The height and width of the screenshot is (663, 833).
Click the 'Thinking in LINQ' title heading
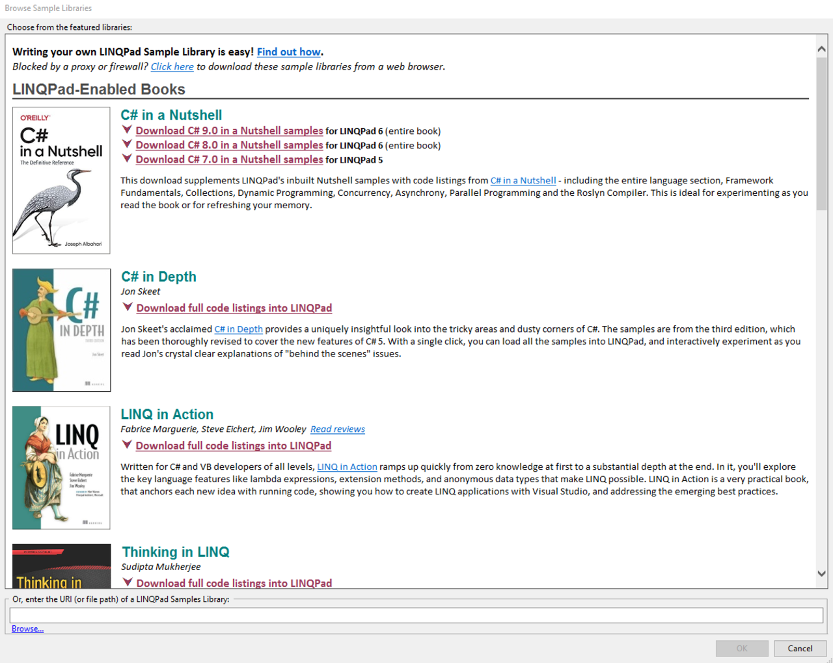tap(176, 552)
